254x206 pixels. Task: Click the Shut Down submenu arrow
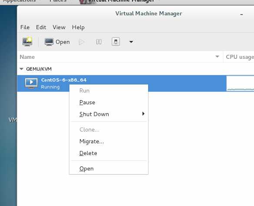[x=143, y=114]
